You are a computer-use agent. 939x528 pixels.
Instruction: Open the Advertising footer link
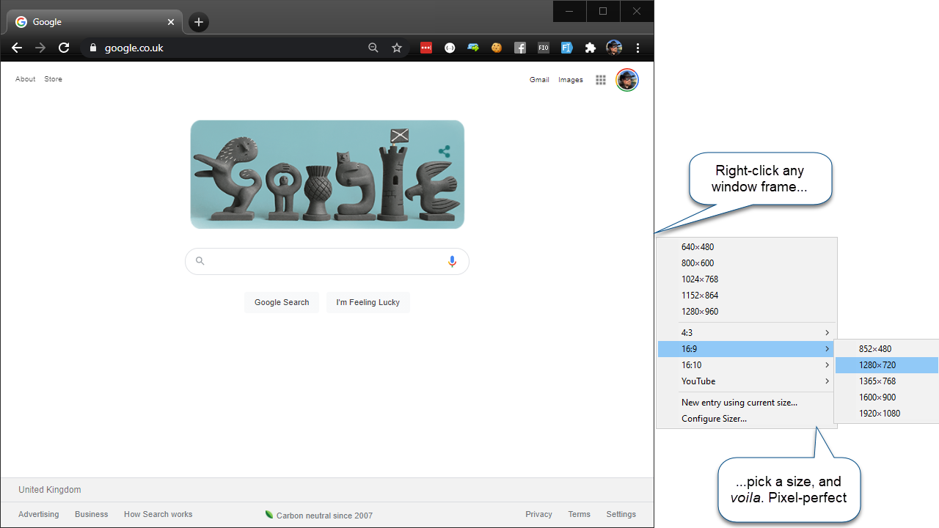click(39, 514)
